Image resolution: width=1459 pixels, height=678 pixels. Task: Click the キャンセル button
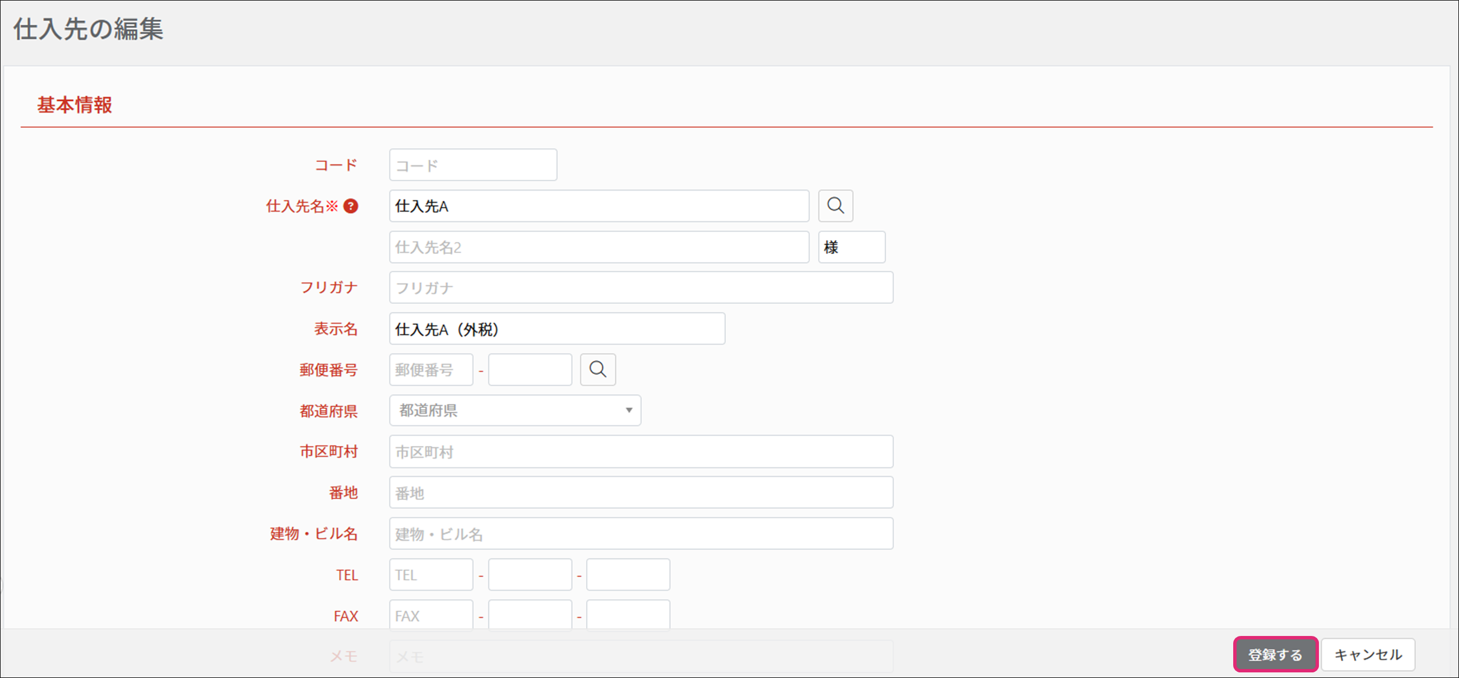[x=1367, y=655]
